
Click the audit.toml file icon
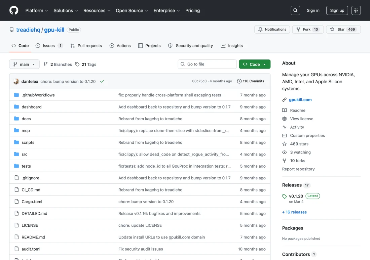pyautogui.click(x=16, y=249)
